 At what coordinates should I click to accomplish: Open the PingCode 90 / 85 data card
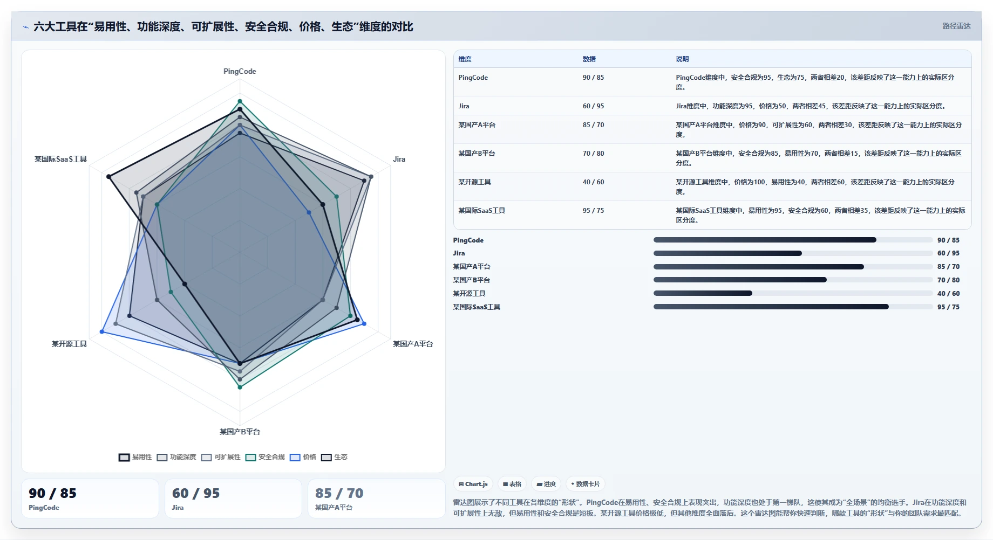coord(90,499)
